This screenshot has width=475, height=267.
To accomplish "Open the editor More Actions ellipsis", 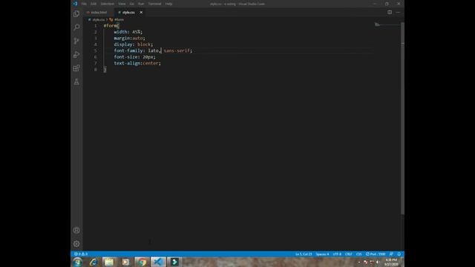I will [x=398, y=12].
